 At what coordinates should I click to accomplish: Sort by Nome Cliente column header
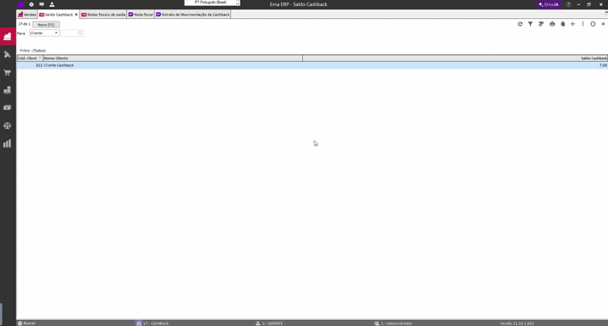pos(173,58)
